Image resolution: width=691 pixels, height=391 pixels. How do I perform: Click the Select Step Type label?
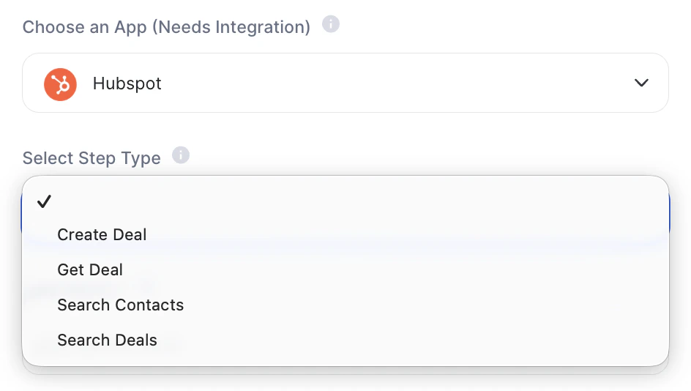tap(91, 158)
